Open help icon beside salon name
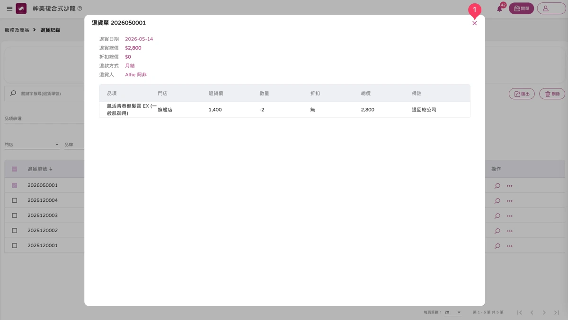 [x=80, y=9]
